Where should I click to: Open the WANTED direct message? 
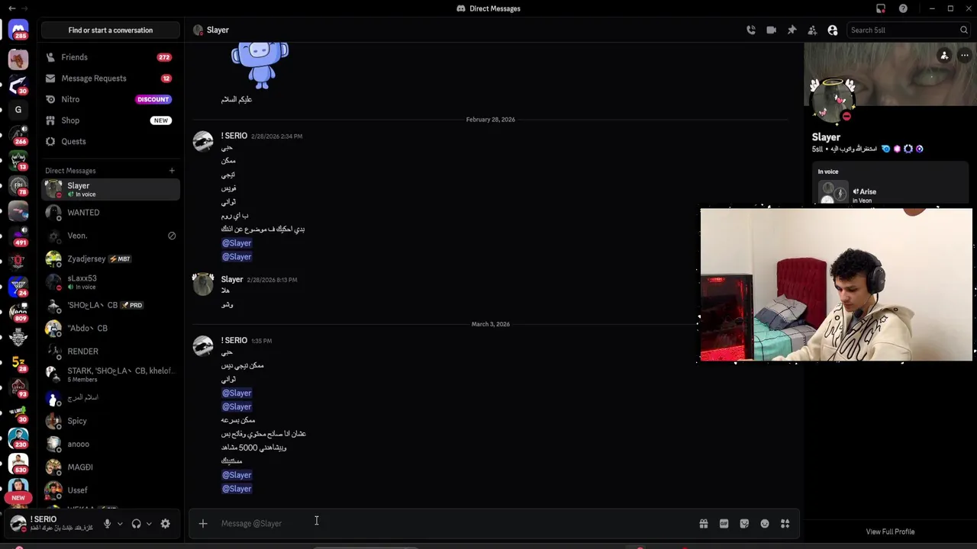pos(111,213)
